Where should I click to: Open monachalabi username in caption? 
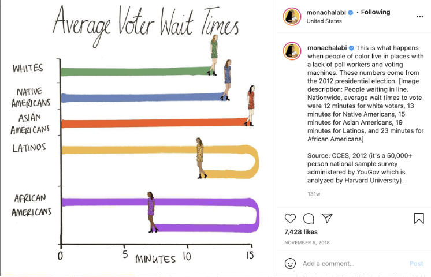tap(327, 48)
